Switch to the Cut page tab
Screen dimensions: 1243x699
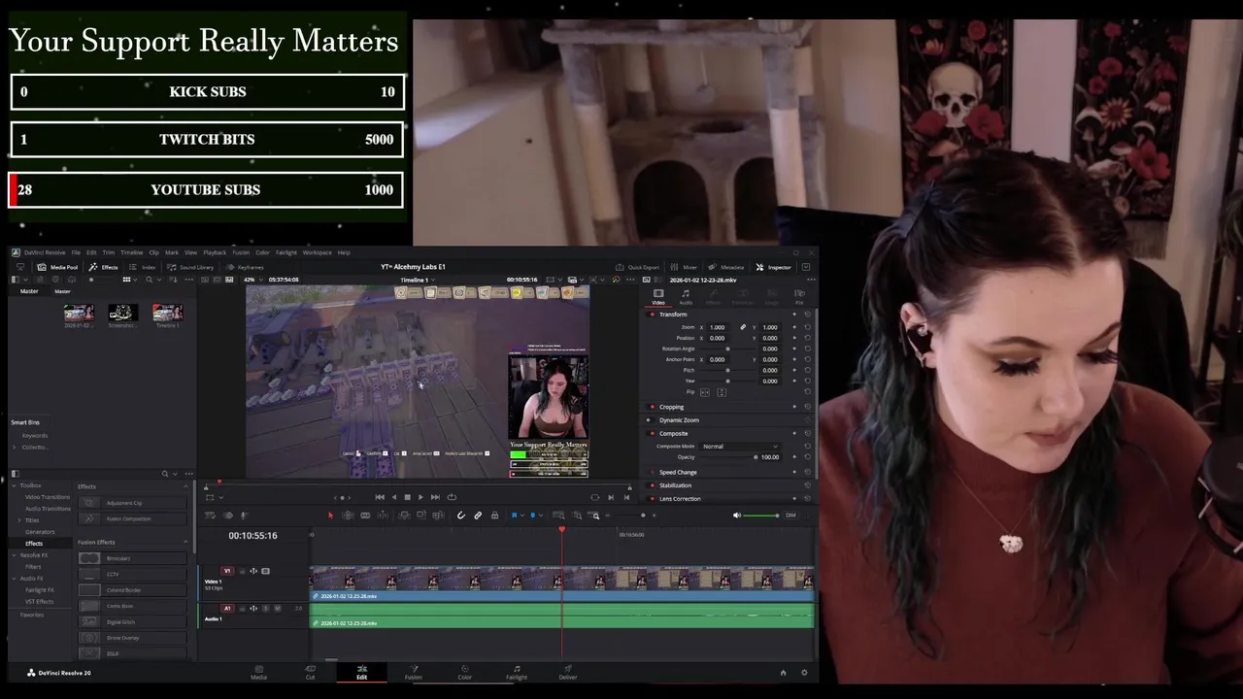[x=310, y=672]
